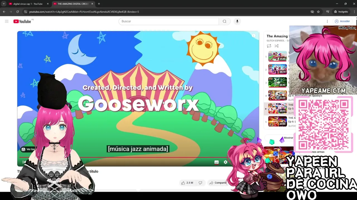The image size is (357, 200).
Task: Go to YouTube home via logo
Action: (22, 21)
